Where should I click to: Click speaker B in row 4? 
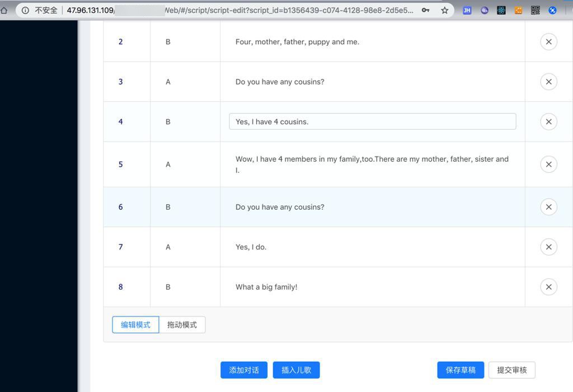(168, 122)
